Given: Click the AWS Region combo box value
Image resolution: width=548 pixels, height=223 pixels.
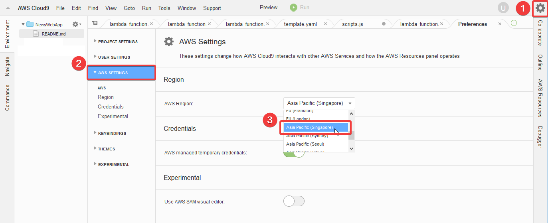Looking at the screenshot, I should tap(315, 103).
